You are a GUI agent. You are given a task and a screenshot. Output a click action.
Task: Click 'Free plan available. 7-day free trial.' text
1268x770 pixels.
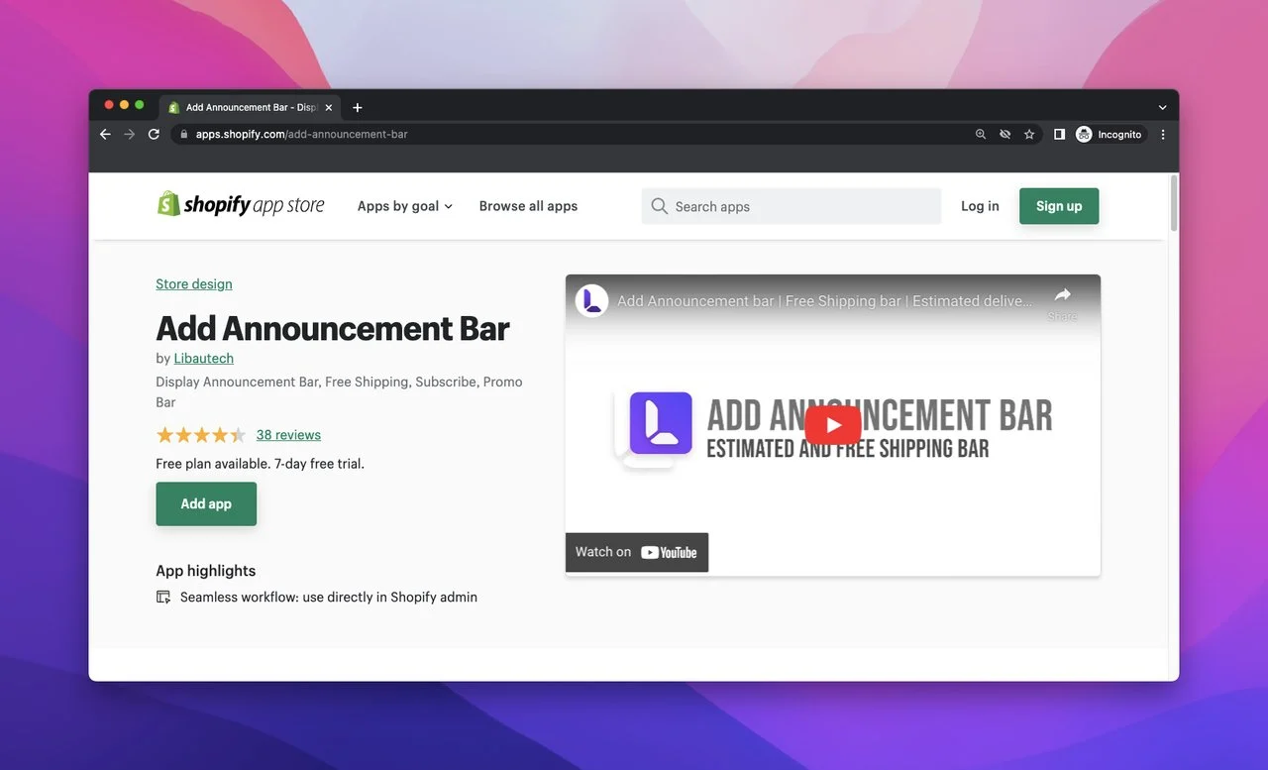pos(261,464)
